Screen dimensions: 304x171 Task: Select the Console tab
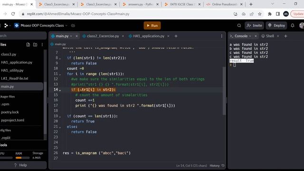tap(241, 36)
